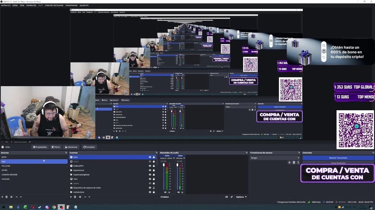Expand the topmensual group

71,170
